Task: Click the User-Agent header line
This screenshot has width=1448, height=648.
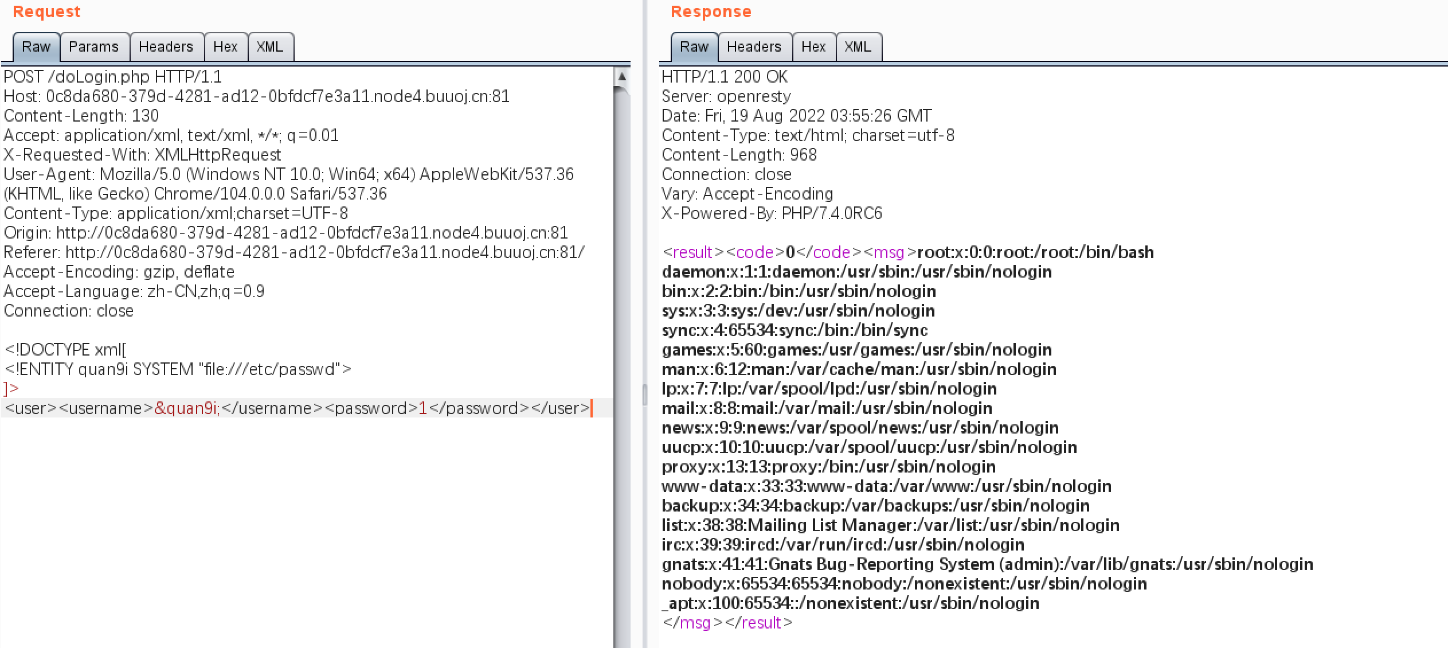Action: click(289, 184)
